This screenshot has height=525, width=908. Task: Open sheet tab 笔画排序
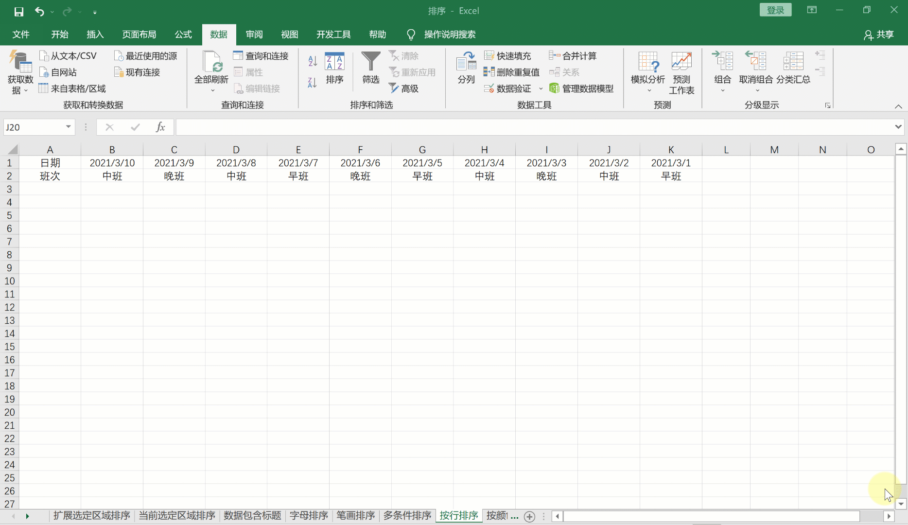tap(356, 516)
